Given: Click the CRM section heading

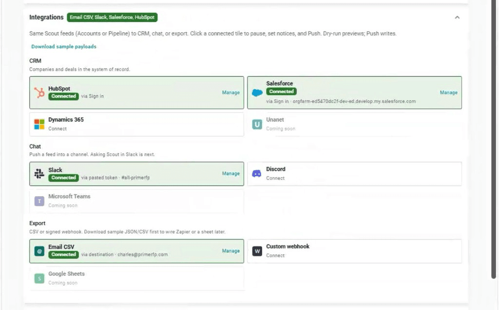Looking at the screenshot, I should click(x=35, y=61).
